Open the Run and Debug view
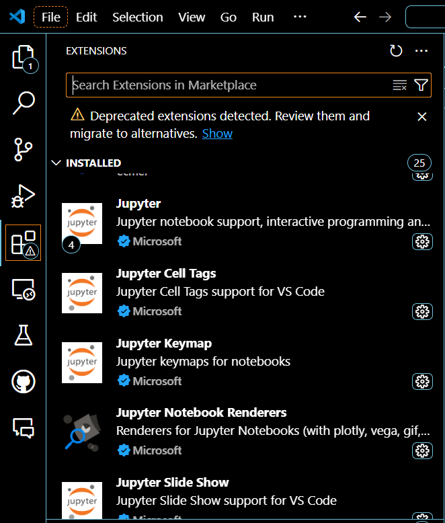 (x=24, y=196)
